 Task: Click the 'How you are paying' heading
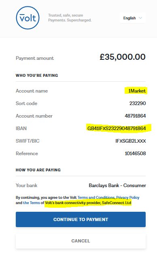(38, 170)
